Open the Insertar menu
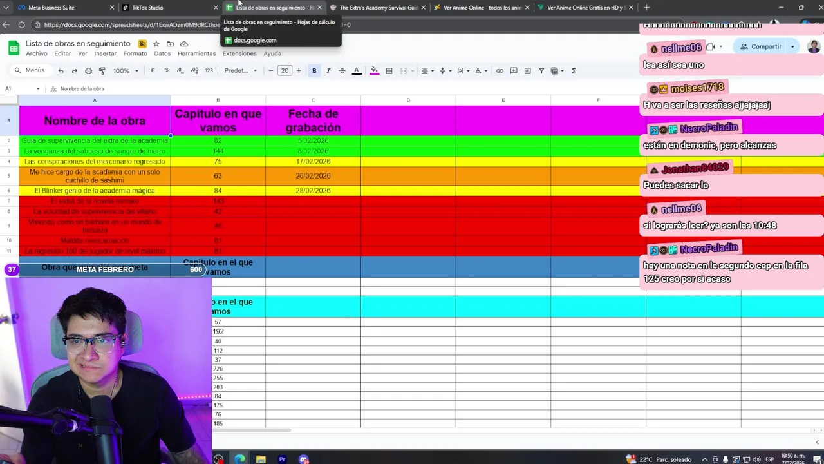Viewport: 824px width, 464px height. (x=106, y=53)
